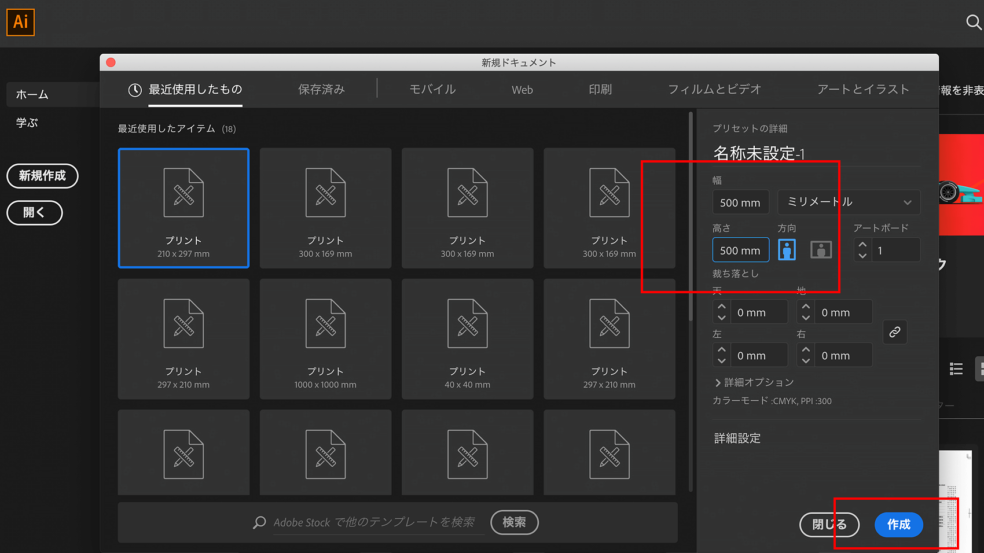Click 閉じる to dismiss the dialog
The image size is (984, 553).
click(x=829, y=525)
